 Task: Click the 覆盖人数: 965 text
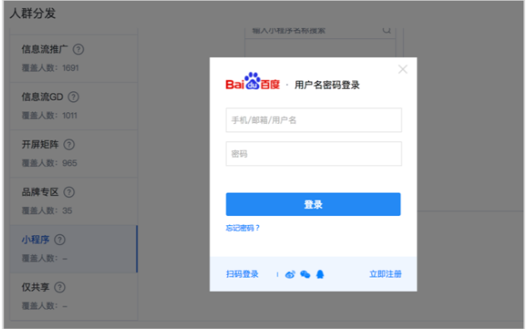(x=49, y=163)
